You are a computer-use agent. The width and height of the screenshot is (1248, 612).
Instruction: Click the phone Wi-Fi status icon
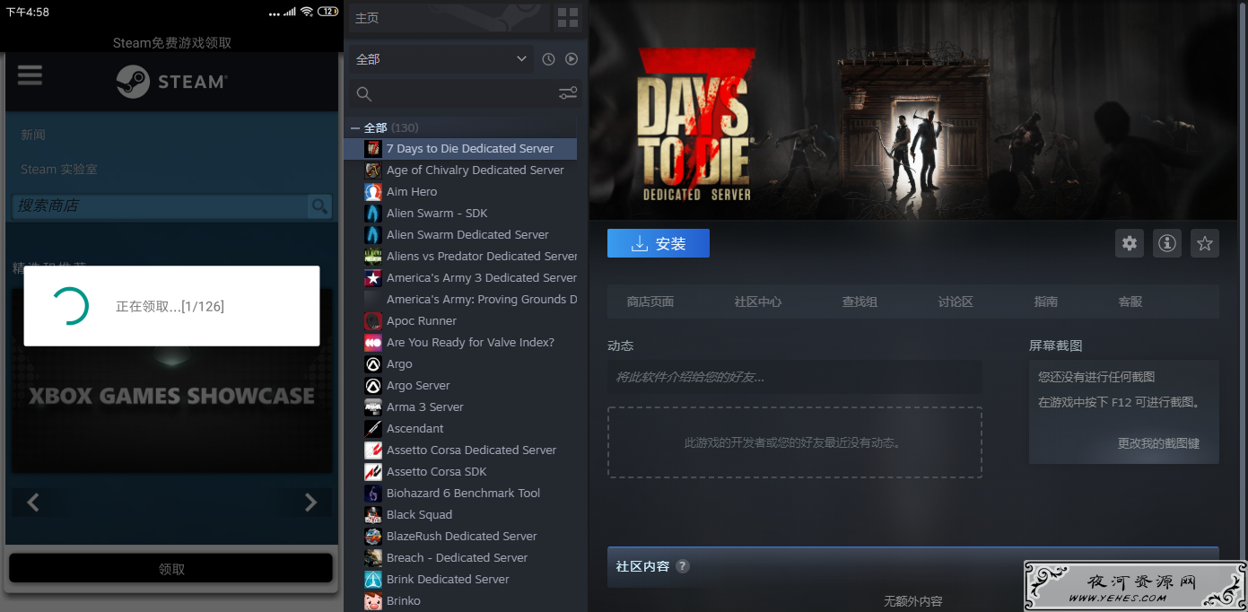click(308, 12)
